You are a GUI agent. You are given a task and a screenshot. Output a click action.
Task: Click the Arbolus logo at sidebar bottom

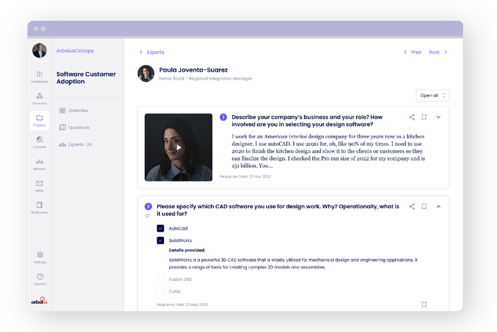tap(39, 301)
